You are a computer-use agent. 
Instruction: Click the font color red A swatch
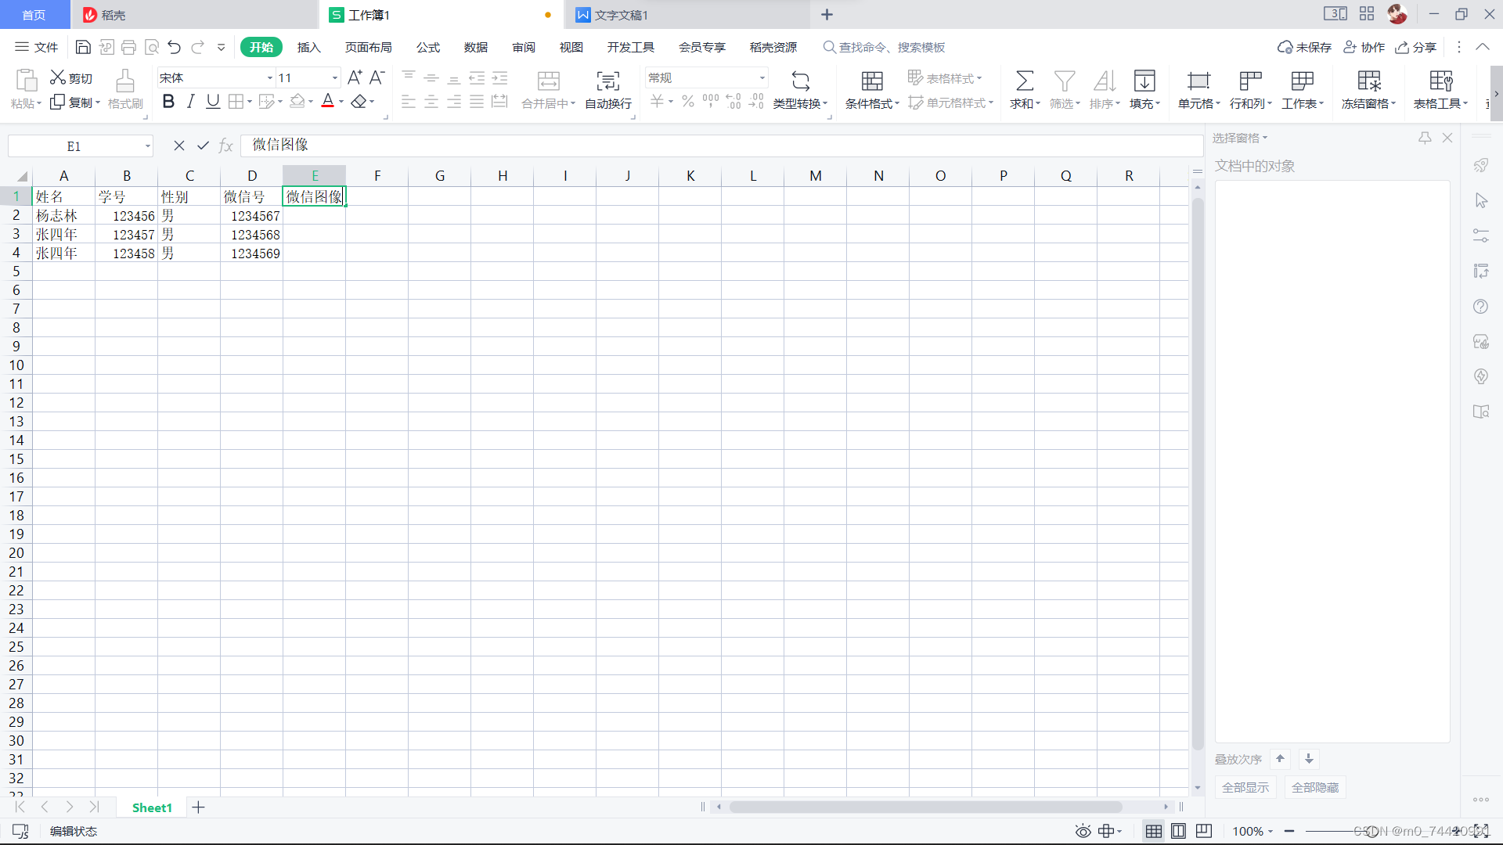click(x=327, y=102)
